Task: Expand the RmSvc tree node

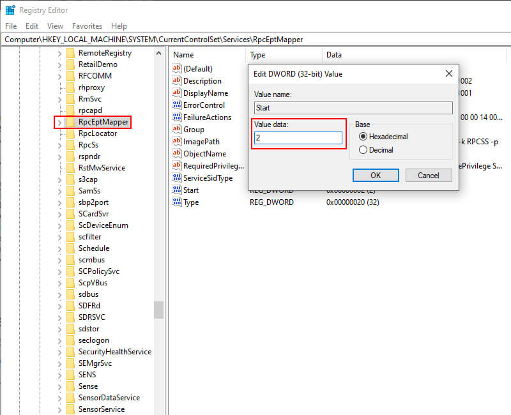Action: pos(59,100)
